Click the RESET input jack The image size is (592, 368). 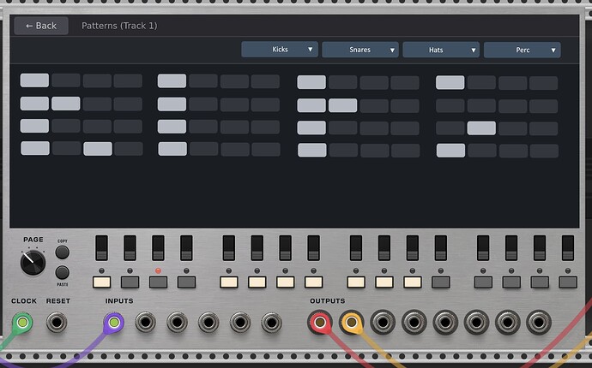[57, 323]
